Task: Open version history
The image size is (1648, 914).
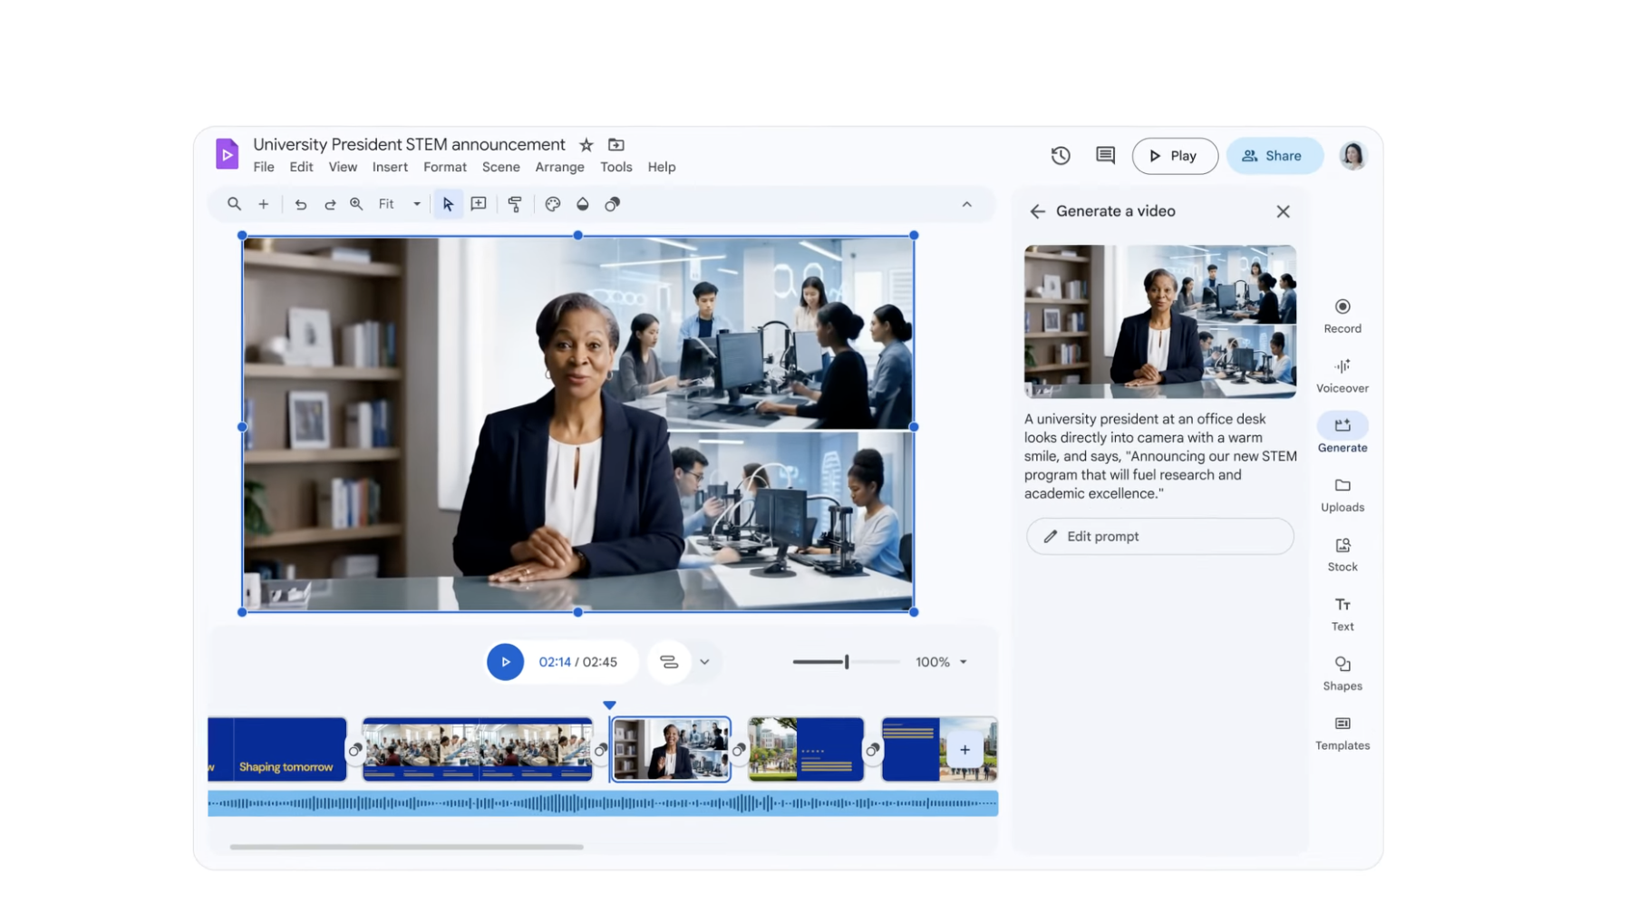Action: pos(1060,155)
